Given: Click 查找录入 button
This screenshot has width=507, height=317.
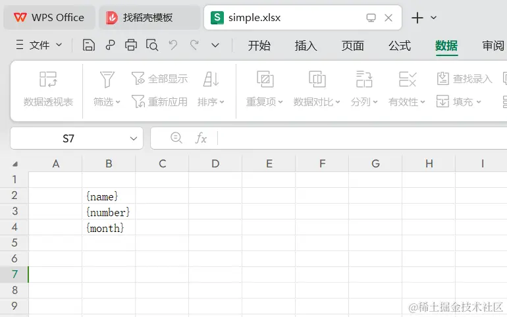Looking at the screenshot, I should 464,78.
